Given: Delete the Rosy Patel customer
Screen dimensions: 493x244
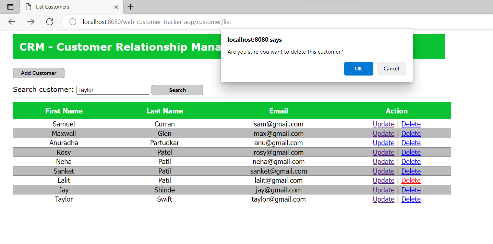Looking at the screenshot, I should pos(411,152).
